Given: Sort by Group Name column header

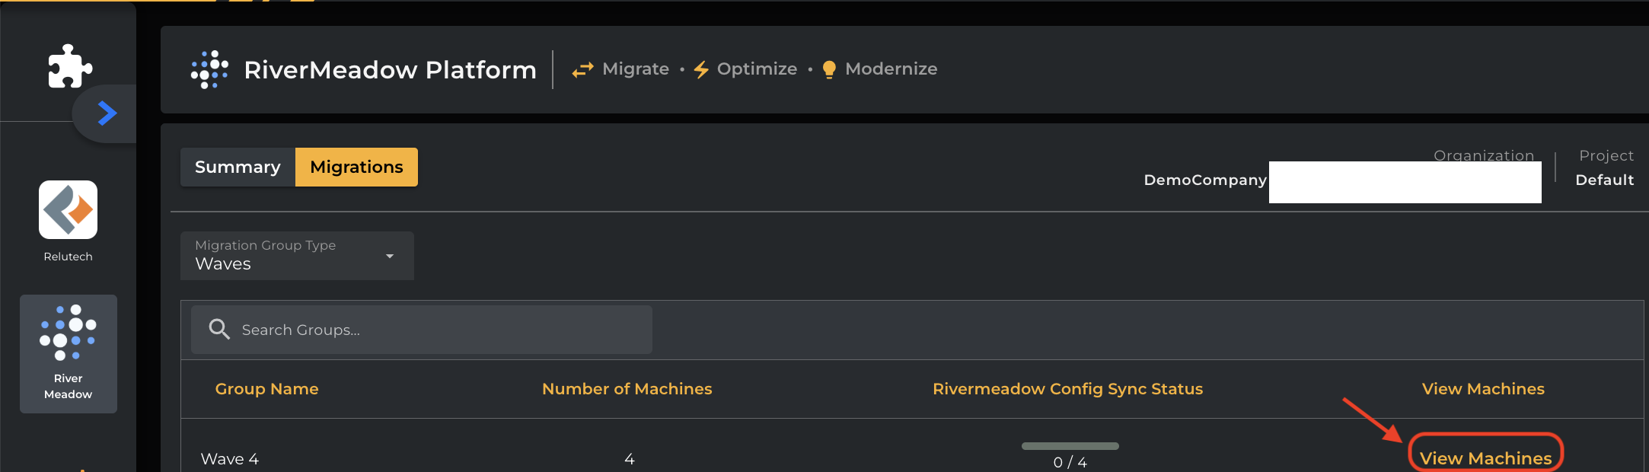Looking at the screenshot, I should click(x=266, y=389).
